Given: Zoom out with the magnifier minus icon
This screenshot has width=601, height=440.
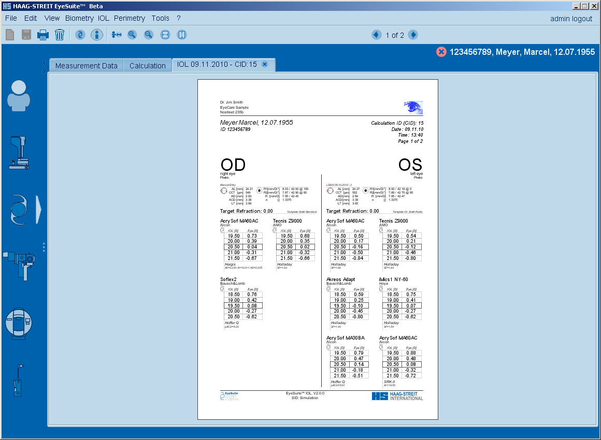Looking at the screenshot, I should [x=149, y=35].
